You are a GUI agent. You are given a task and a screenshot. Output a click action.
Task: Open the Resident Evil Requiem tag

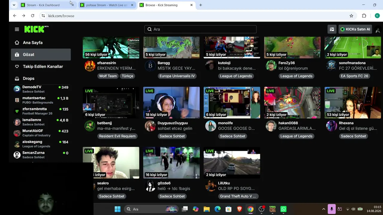[117, 136]
